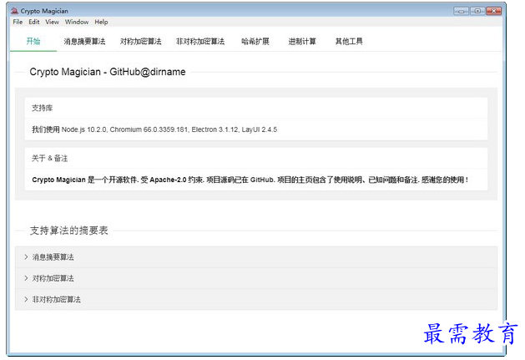Screen dimensions: 525x360
Task: Click the 支持库 card header
Action: 256,108
